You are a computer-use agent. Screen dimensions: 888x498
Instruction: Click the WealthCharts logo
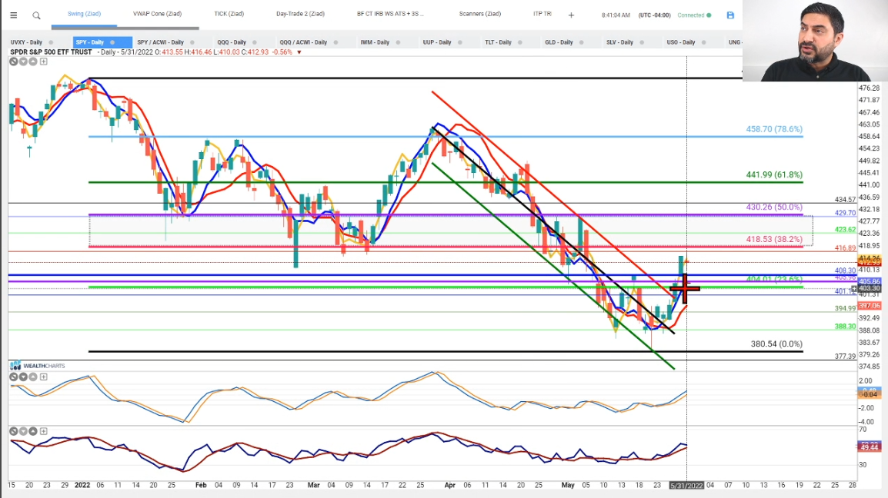click(x=38, y=366)
